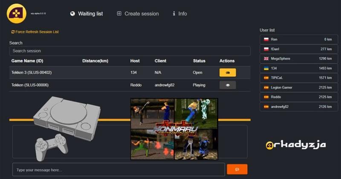Click the globe icon beside Waiting list
Image resolution: width=341 pixels, height=179 pixels.
pos(72,14)
